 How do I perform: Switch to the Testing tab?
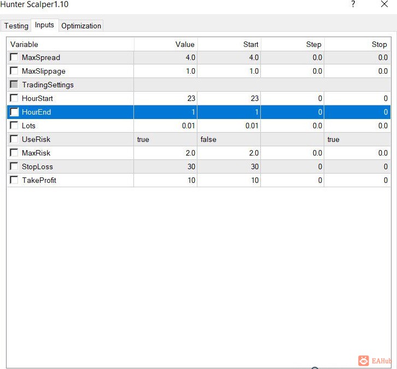click(x=16, y=26)
